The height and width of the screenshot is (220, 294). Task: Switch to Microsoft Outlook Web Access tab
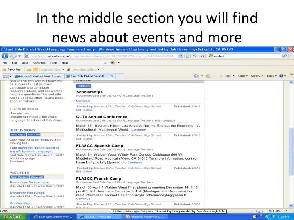click(38, 76)
